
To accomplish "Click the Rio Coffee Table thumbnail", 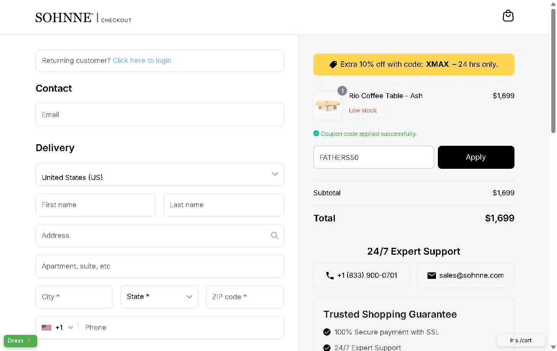I will tap(328, 105).
